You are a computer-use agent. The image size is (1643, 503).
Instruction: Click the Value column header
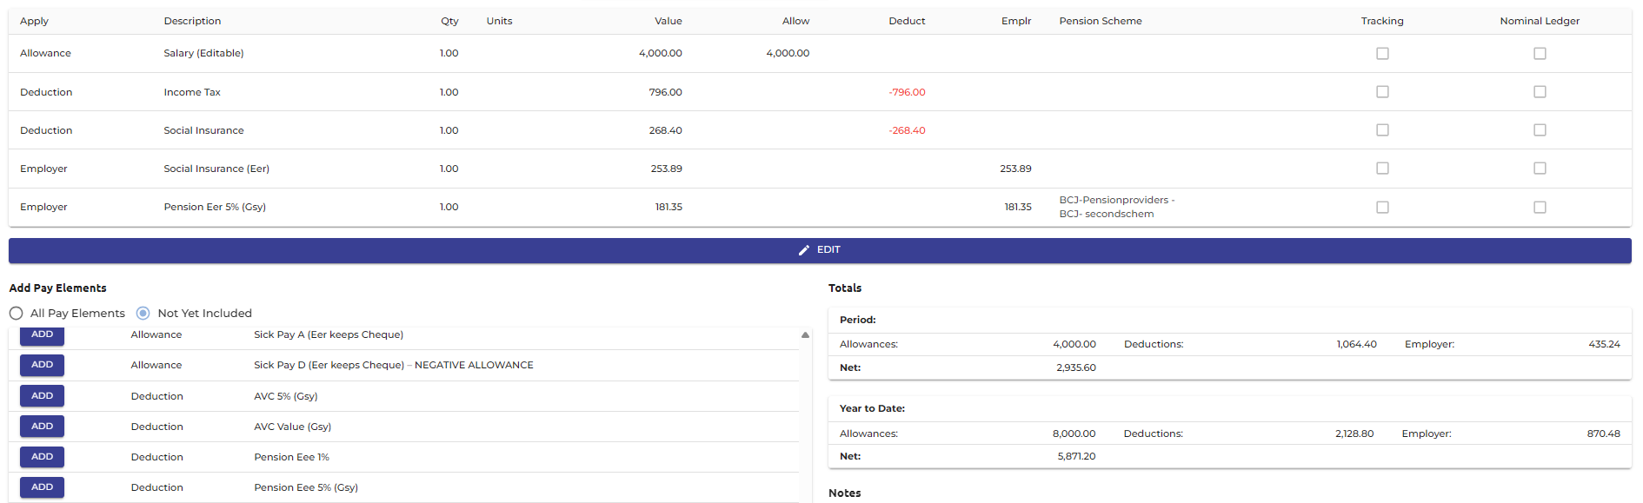click(669, 21)
